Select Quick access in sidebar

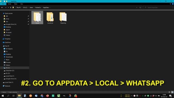click(9, 13)
